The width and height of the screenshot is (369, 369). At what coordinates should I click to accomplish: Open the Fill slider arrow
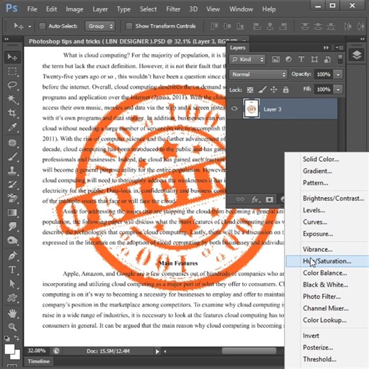[338, 89]
